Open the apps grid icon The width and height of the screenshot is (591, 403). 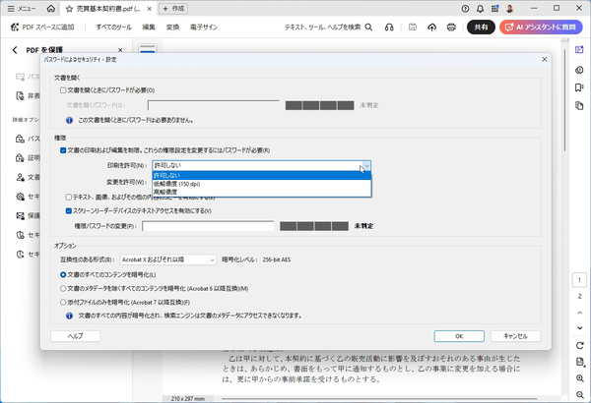(494, 9)
